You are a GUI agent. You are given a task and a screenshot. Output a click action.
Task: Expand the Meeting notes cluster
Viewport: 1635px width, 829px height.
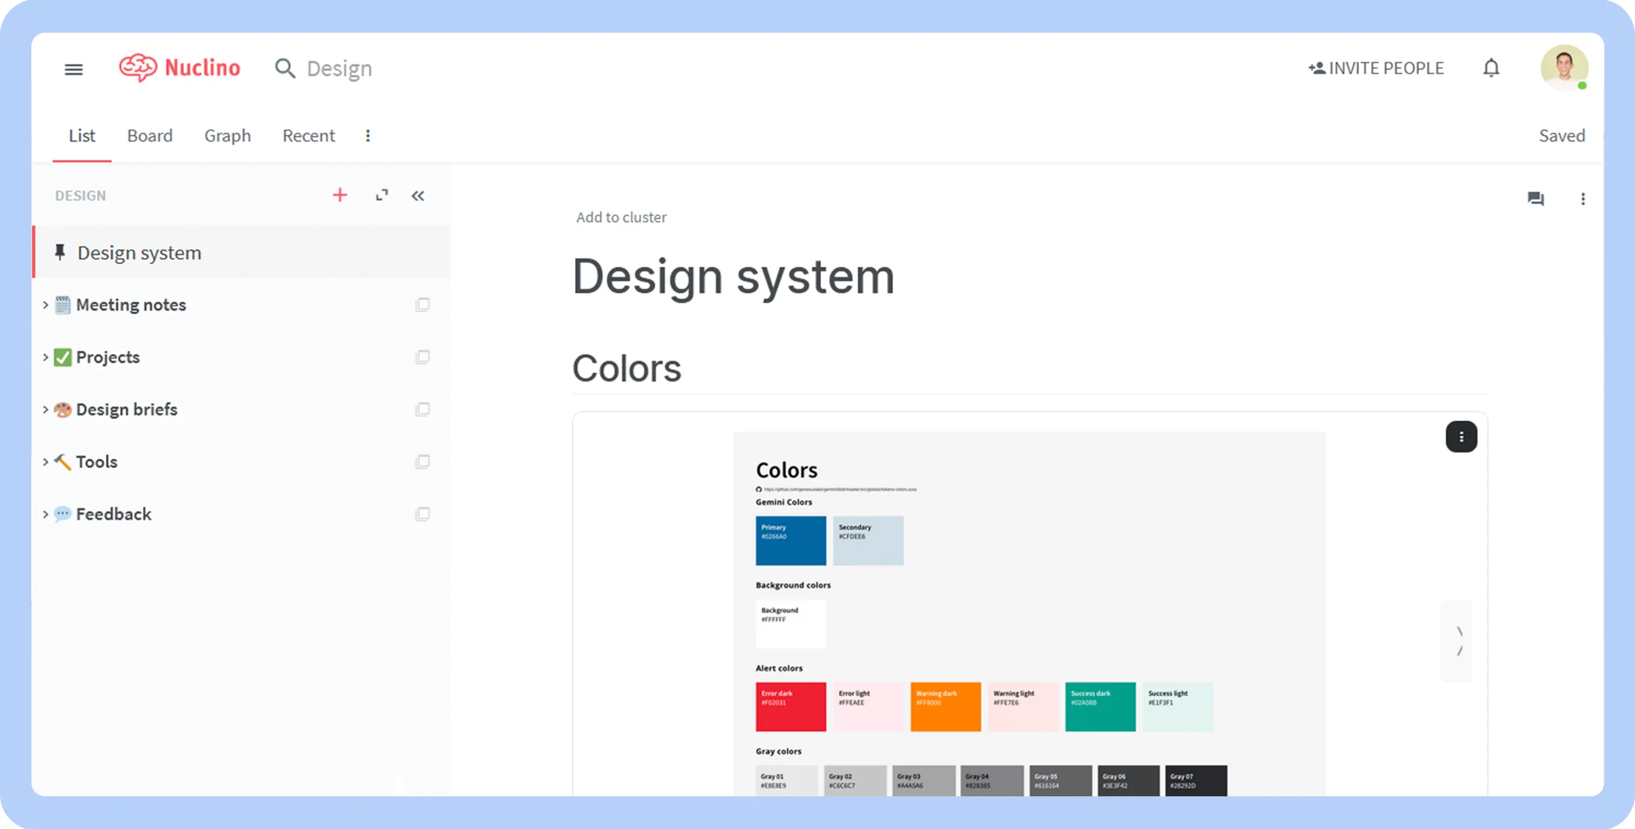point(44,304)
